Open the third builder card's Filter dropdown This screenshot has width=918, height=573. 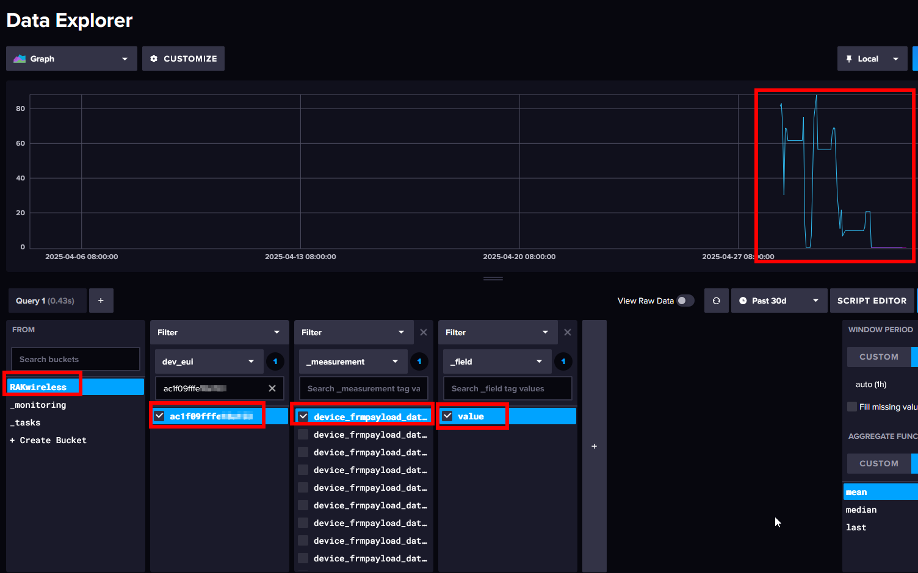497,332
